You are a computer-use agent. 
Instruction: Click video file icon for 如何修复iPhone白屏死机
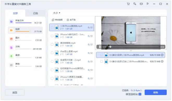coord(57,70)
